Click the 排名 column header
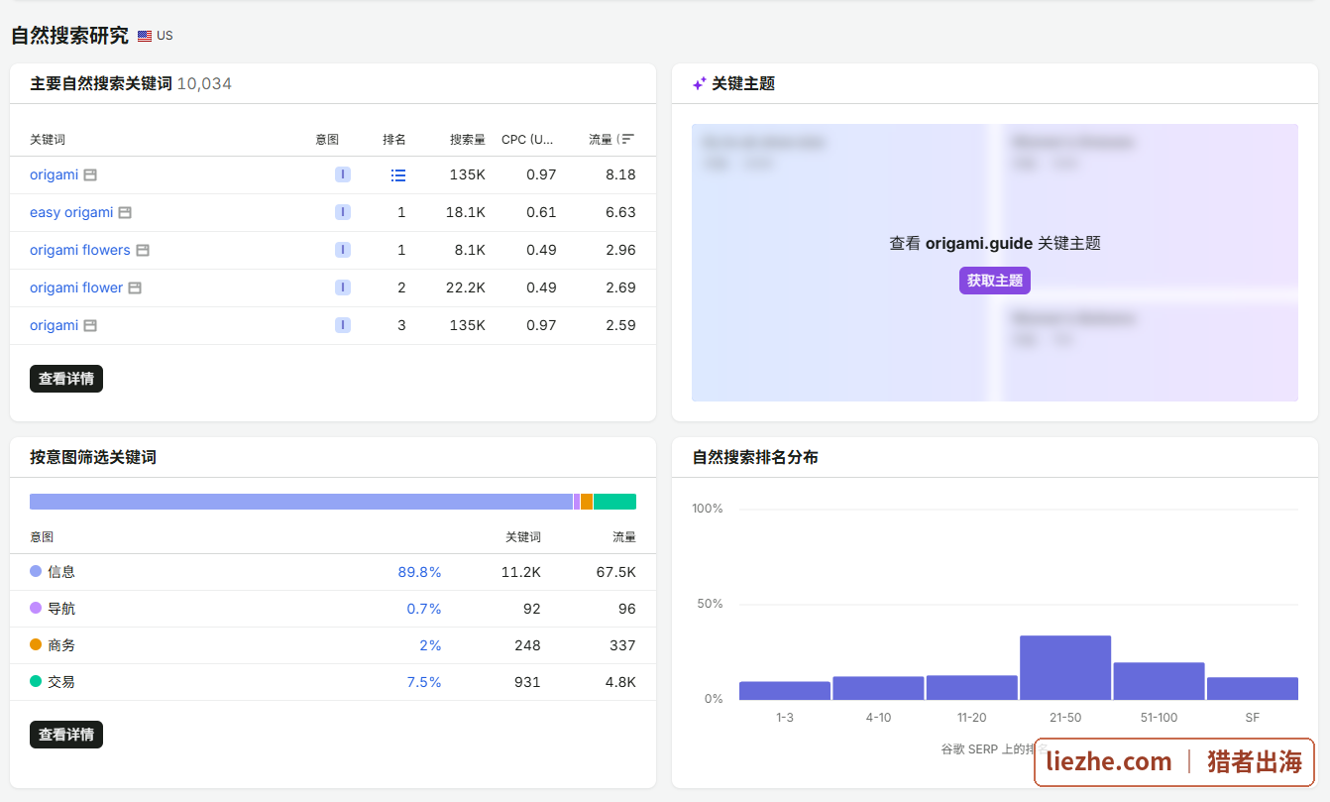 (394, 140)
